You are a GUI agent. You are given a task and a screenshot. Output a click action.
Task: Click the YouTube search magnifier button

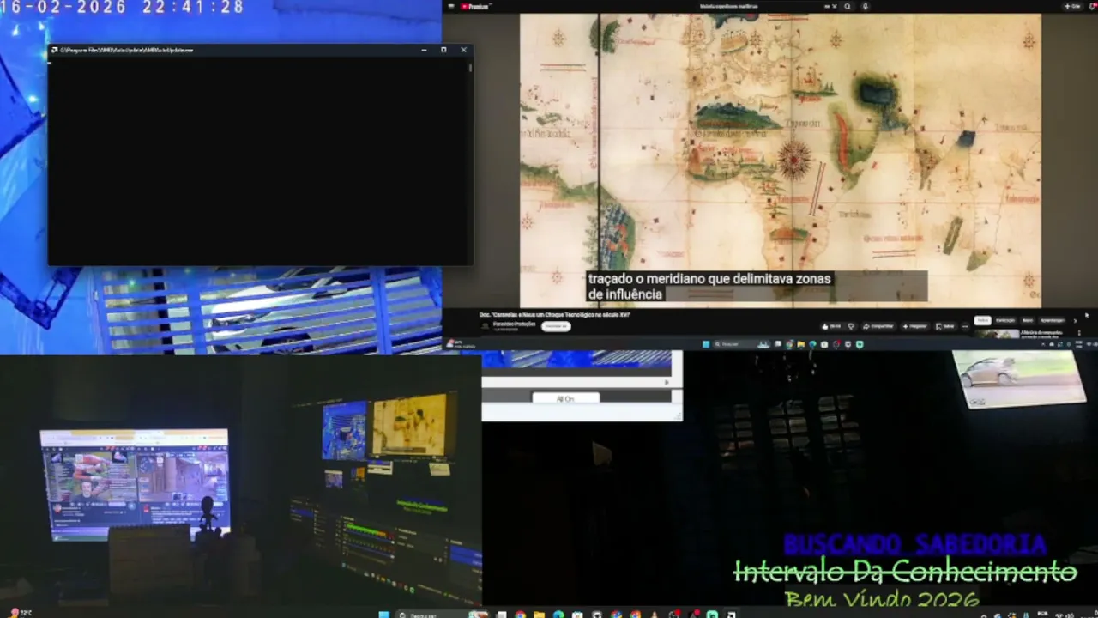[848, 6]
